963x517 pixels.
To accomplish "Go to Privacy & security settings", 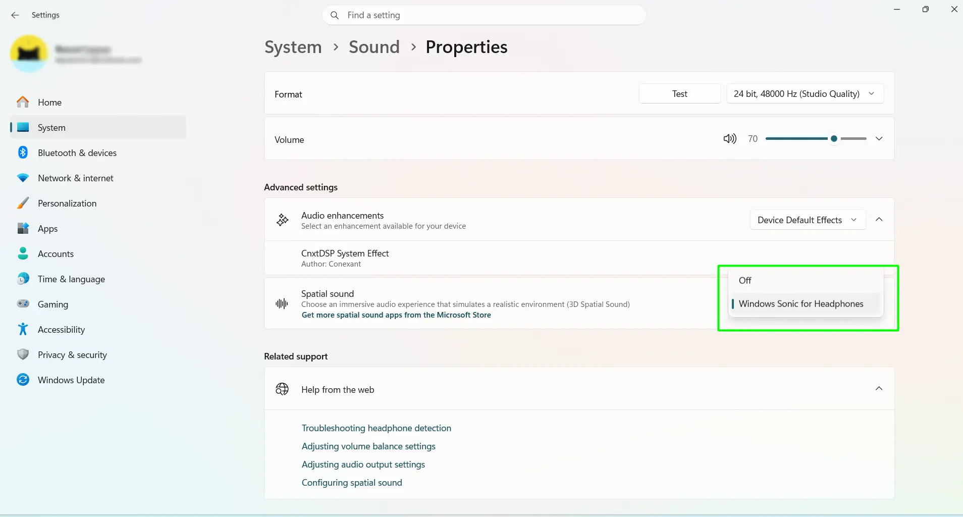I will pyautogui.click(x=98, y=354).
